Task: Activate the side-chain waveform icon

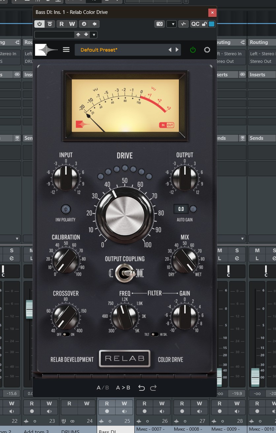Action: pos(183,24)
